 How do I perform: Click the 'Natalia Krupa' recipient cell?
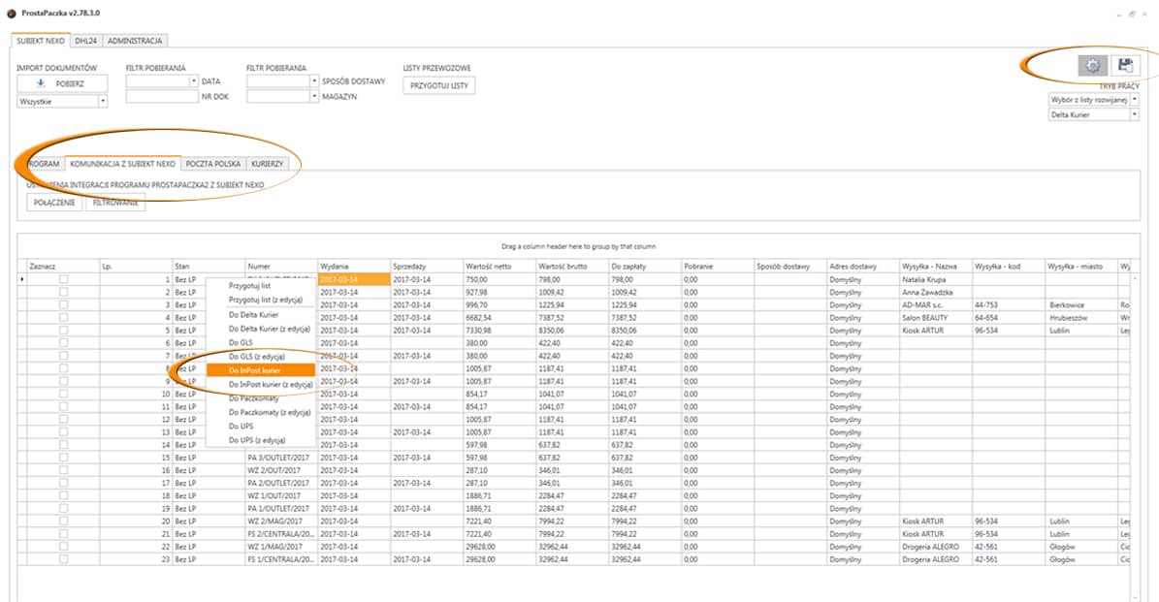point(937,280)
